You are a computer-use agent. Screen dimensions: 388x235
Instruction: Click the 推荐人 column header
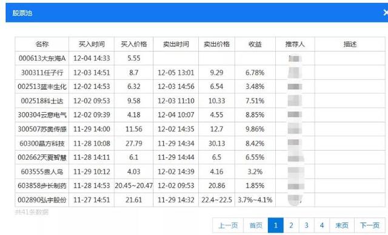pos(295,44)
